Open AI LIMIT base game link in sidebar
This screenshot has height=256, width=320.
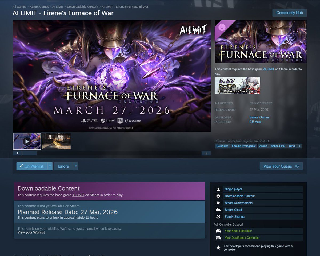coord(269,69)
